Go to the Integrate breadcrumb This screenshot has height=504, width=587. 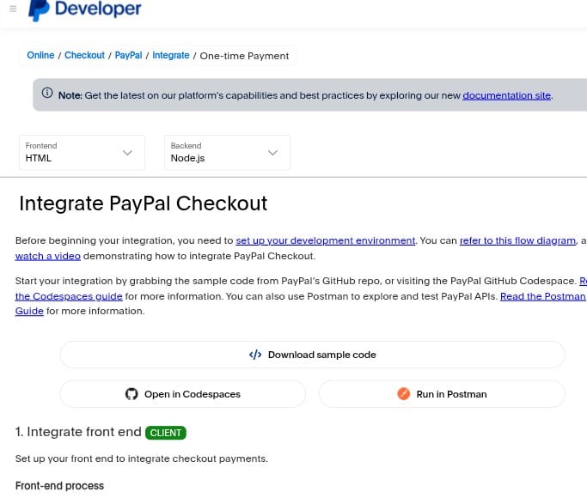pyautogui.click(x=171, y=55)
